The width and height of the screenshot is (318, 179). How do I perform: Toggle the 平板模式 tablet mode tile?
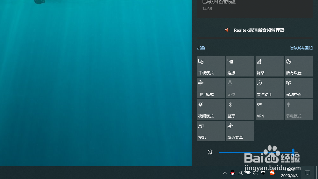click(211, 66)
